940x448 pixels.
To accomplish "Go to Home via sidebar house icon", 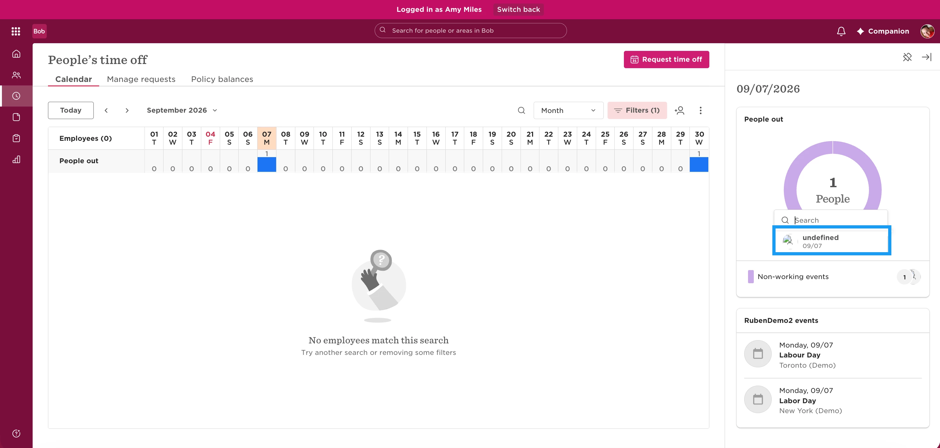I will coord(16,54).
